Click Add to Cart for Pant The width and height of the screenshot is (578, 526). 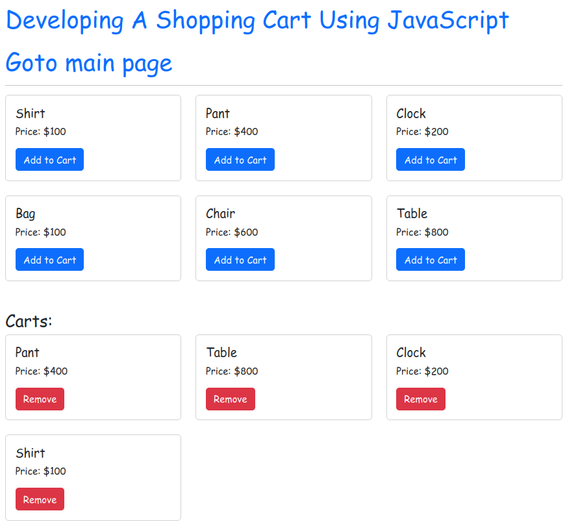click(x=240, y=160)
